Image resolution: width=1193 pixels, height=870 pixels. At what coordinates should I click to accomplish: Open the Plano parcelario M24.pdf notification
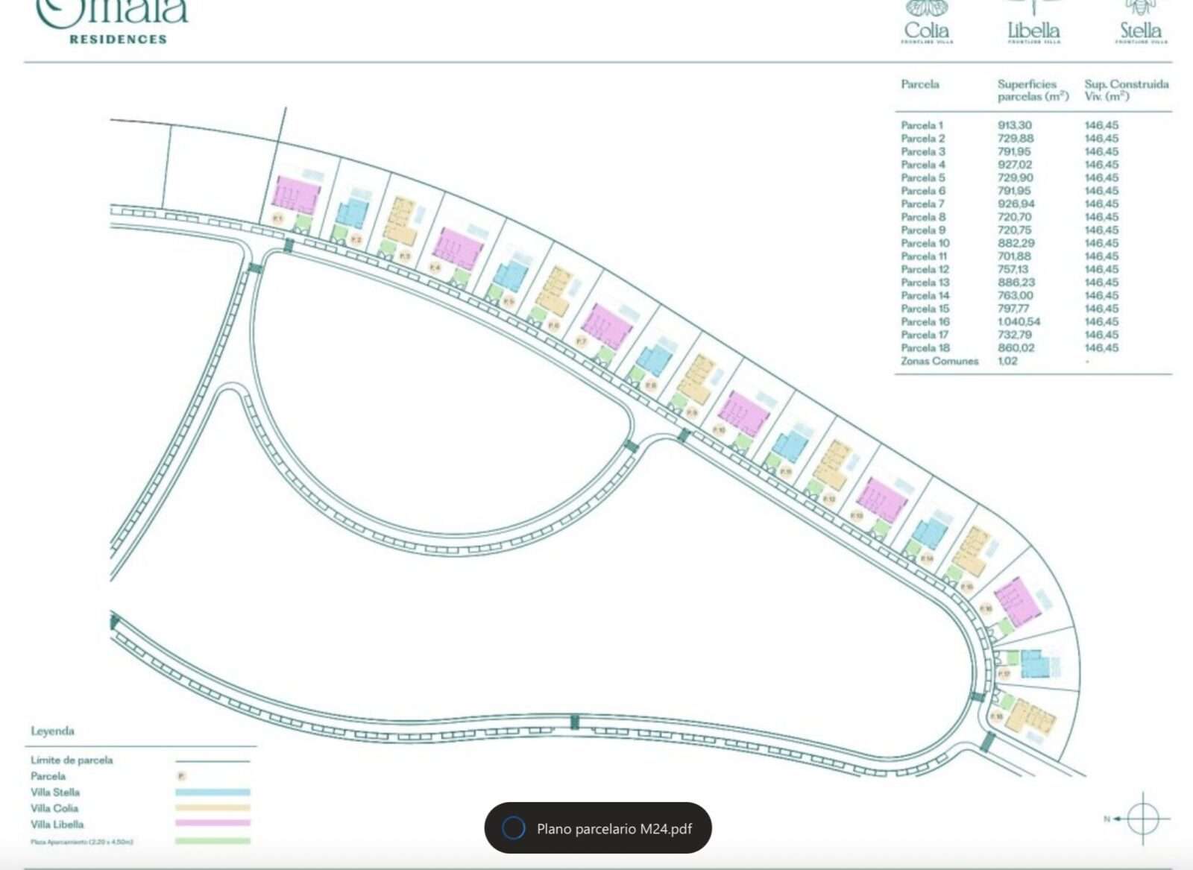[x=614, y=828]
